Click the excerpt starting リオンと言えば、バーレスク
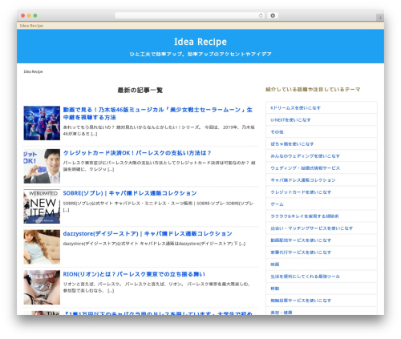The width and height of the screenshot is (401, 339). (156, 287)
